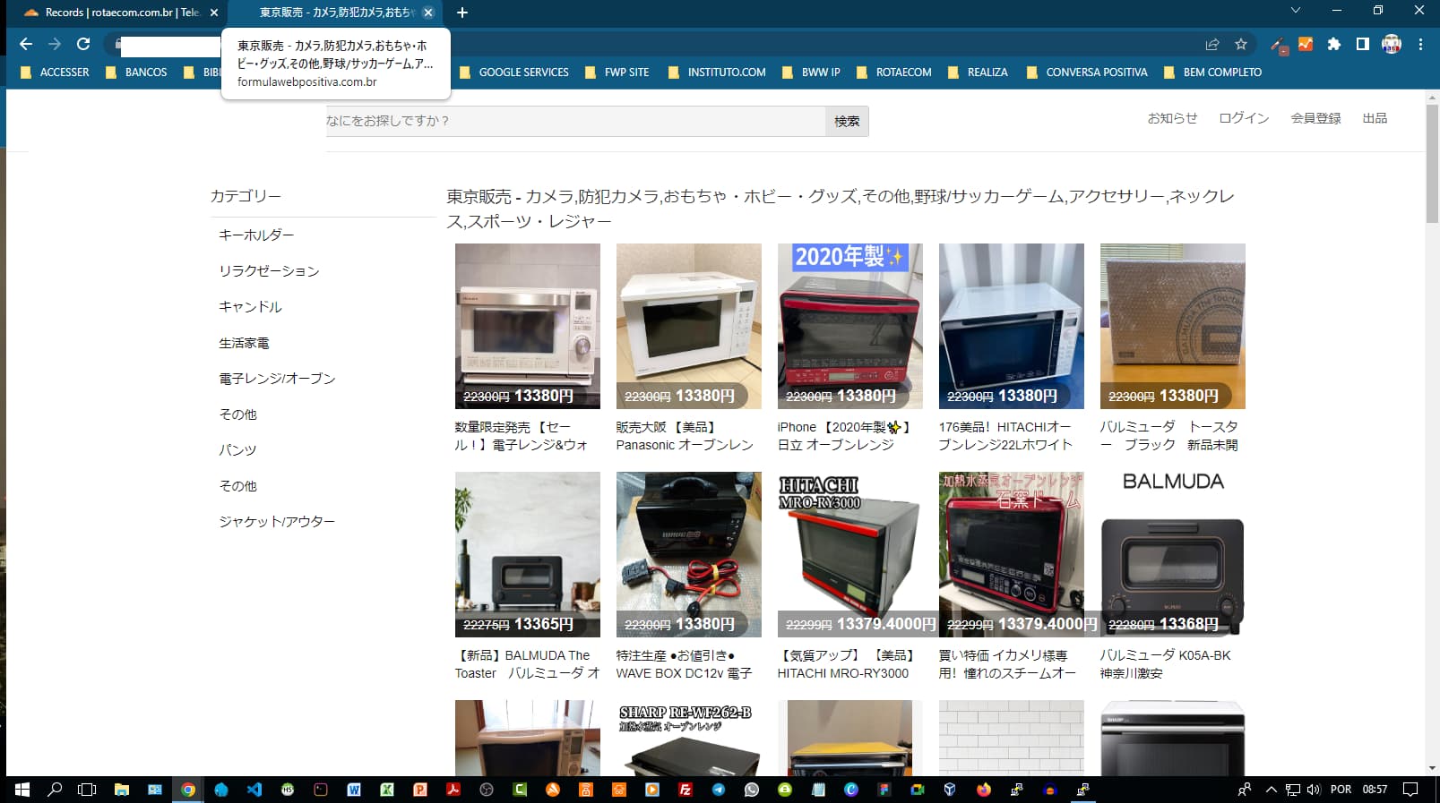This screenshot has width=1440, height=803.
Task: Select the ジャケット/アウター category
Action: [x=277, y=521]
